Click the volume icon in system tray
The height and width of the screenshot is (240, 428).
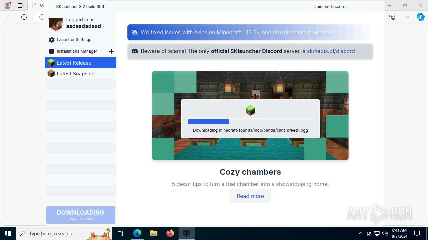[385, 234]
